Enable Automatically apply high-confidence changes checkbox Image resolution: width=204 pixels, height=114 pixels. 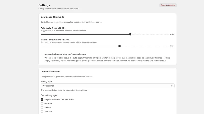42,54
